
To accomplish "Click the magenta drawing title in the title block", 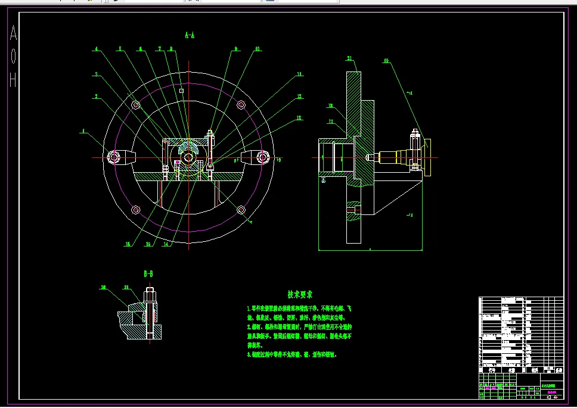I will click(x=551, y=393).
